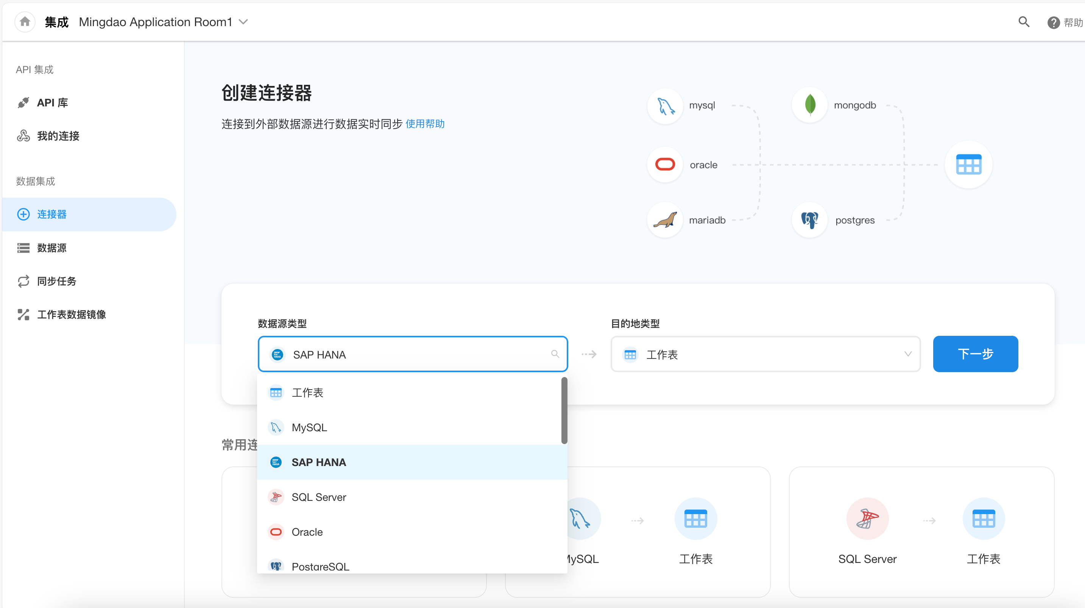Click the 目的地类型 dropdown arrow
The image size is (1085, 608).
[x=908, y=354]
